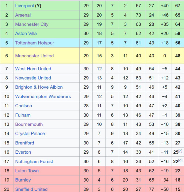
Task: Open the Burnley team link
Action: (23, 180)
